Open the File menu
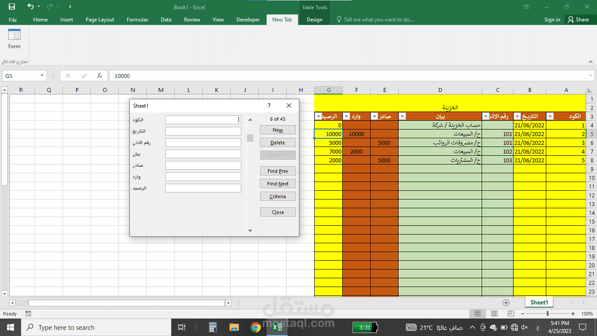Viewport: 597px width, 336px height. 13,20
